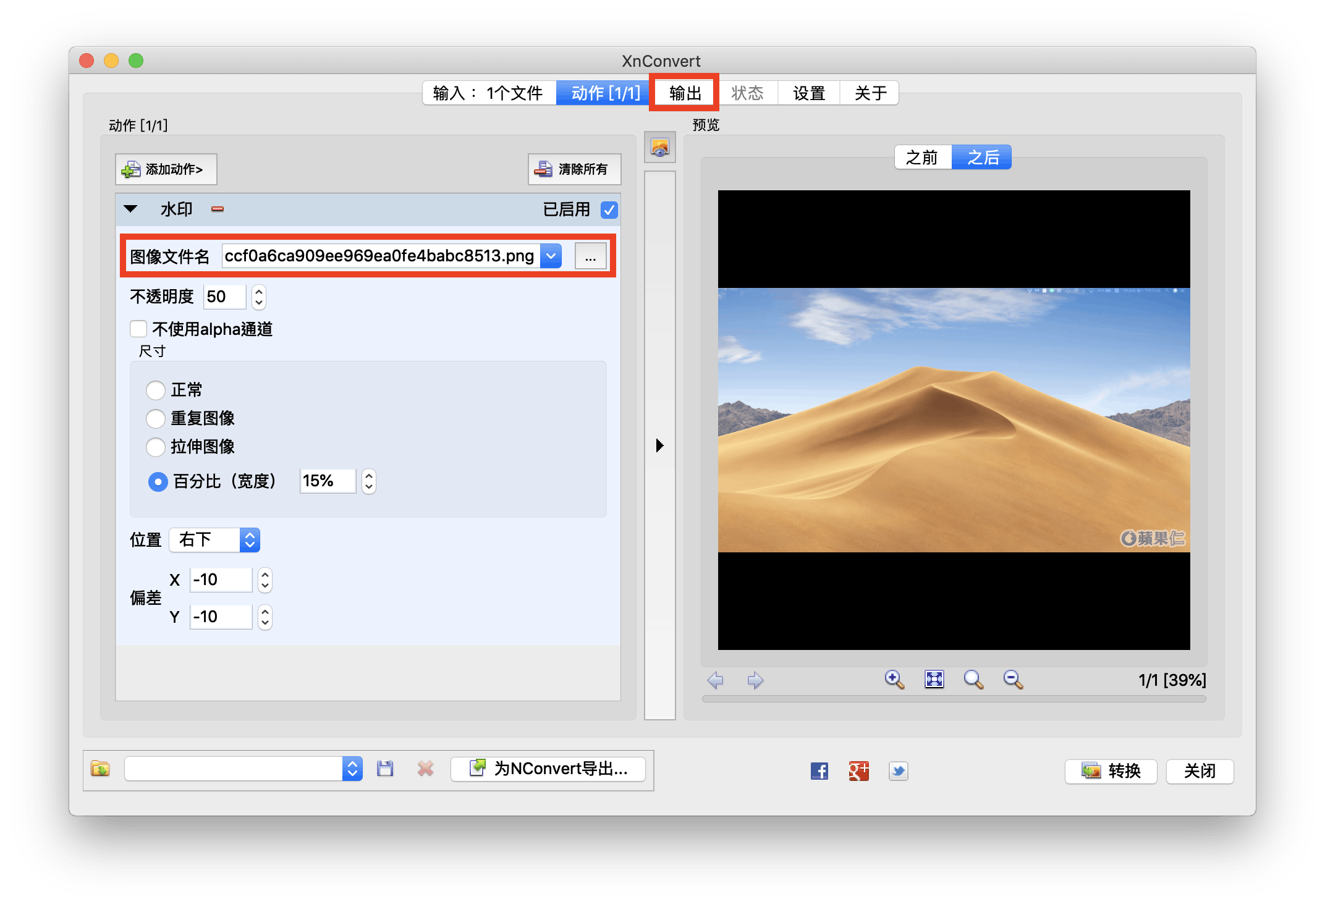
Task: Share via the Google Plus icon
Action: (x=859, y=770)
